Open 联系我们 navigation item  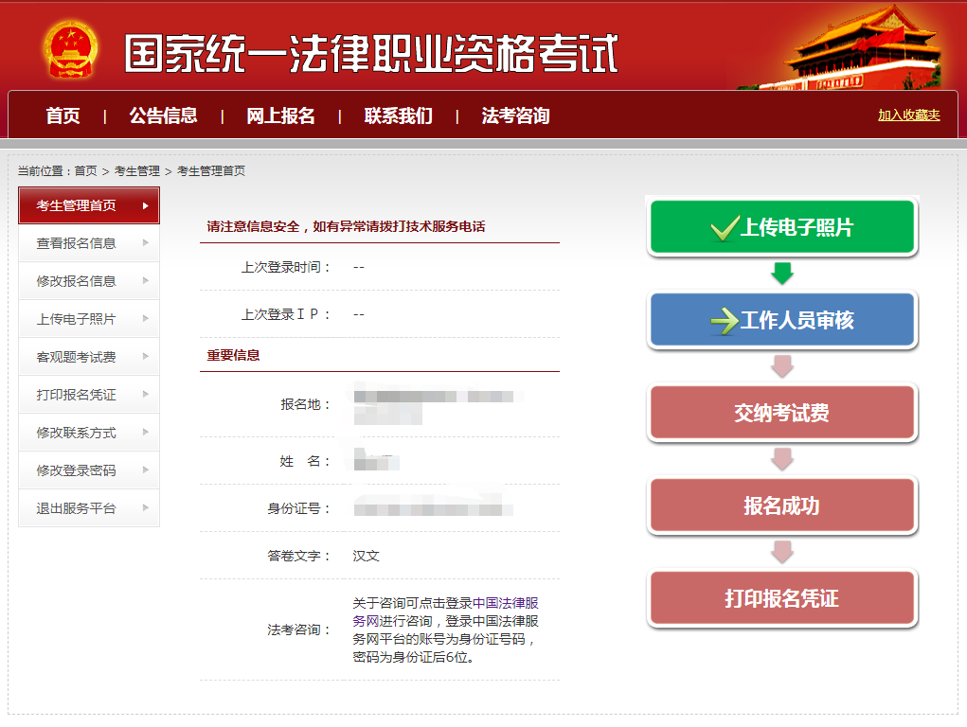tap(398, 116)
